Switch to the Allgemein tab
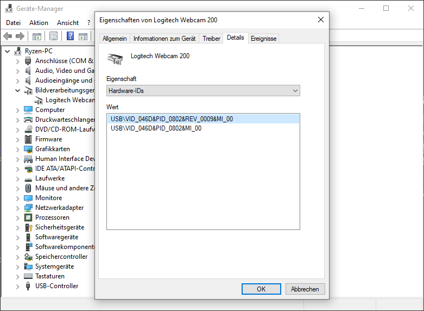This screenshot has height=311, width=424. pyautogui.click(x=115, y=39)
